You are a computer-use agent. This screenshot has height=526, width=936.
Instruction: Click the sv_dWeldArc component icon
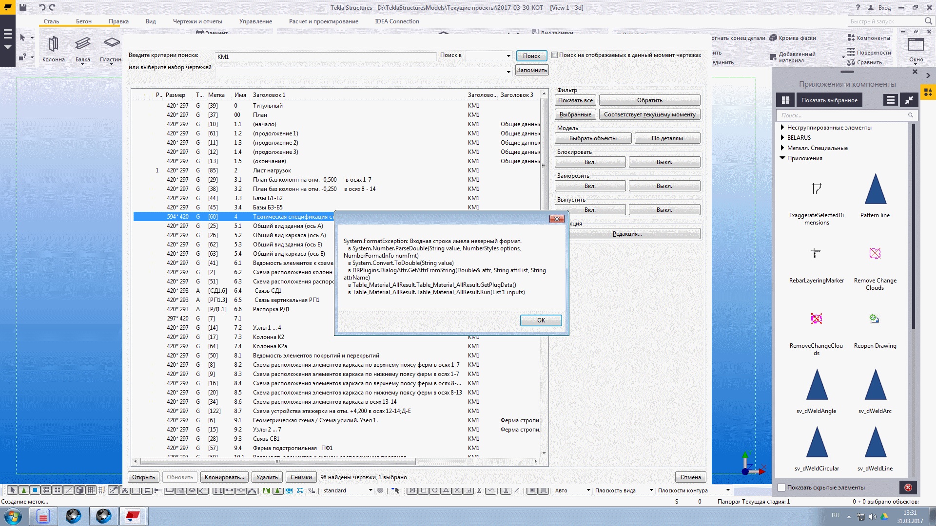click(x=875, y=385)
